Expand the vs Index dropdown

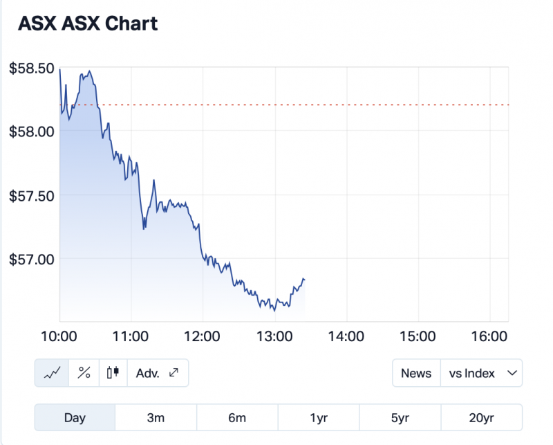click(x=482, y=373)
